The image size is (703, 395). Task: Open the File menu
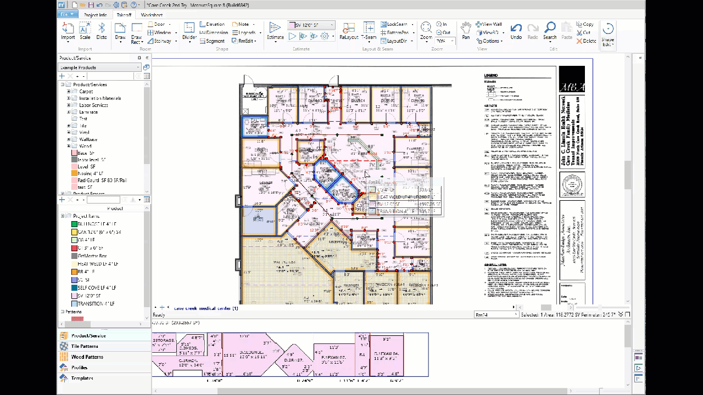[x=68, y=14]
